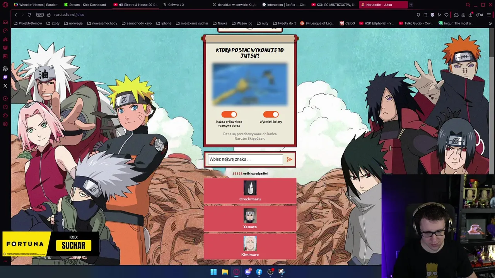The image size is (495, 278).
Task: Open sidebar Settings gear
Action: tap(5, 124)
